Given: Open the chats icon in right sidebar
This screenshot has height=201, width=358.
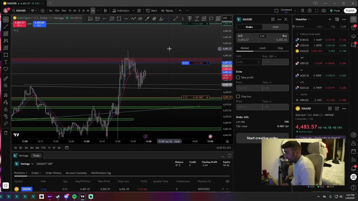Looking at the screenshot, I should coord(354,45).
